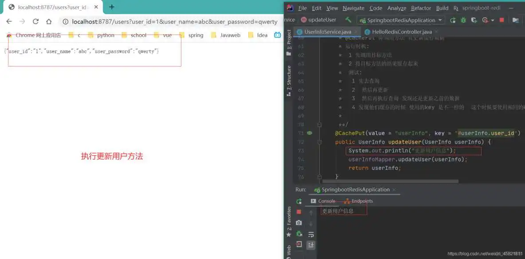The height and width of the screenshot is (259, 525).
Task: Open the profiler options dropdown arrow
Action: [x=493, y=20]
